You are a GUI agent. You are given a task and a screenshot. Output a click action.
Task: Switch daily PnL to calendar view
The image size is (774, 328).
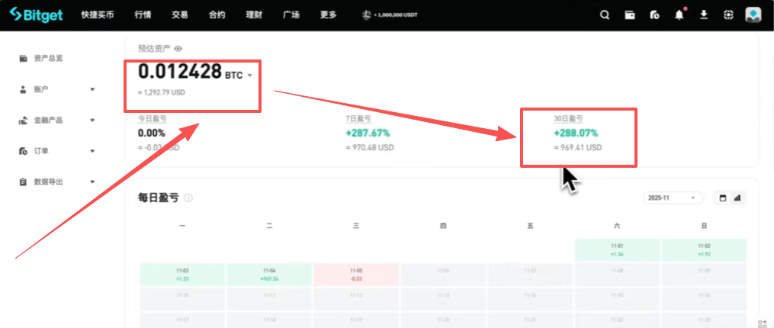(x=723, y=198)
